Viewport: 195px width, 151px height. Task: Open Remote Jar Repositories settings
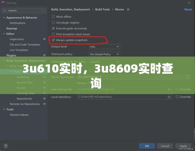pos(25,104)
